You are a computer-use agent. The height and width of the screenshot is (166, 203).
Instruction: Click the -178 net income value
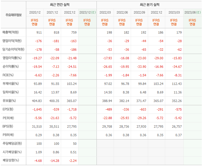pos(38,50)
